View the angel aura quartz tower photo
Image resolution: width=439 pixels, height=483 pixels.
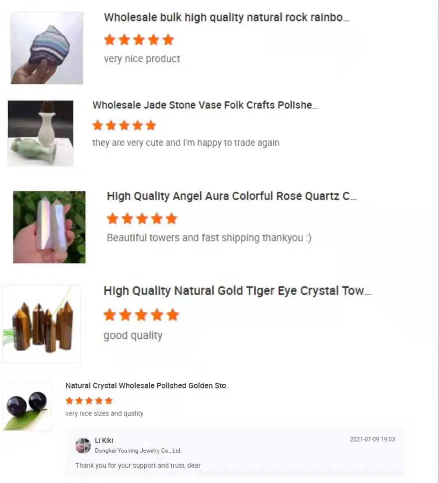[x=49, y=227]
